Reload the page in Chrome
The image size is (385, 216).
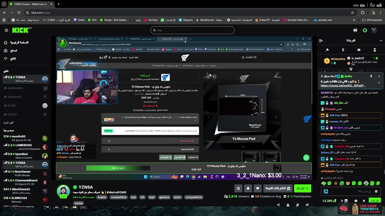[x=19, y=13]
